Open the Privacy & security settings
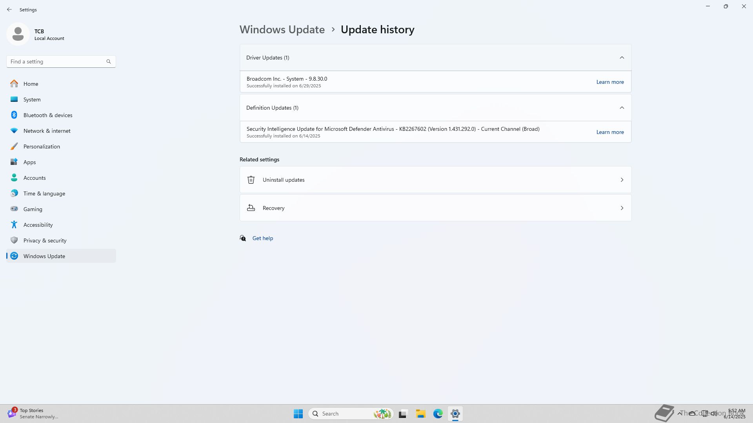This screenshot has width=753, height=423. (x=45, y=240)
